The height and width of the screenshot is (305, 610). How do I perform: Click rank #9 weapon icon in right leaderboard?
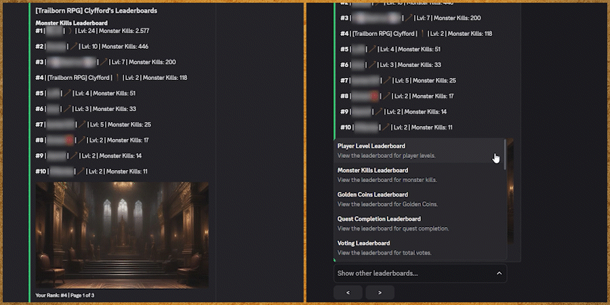tap(381, 112)
